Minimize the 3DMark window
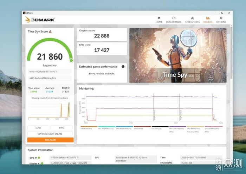This screenshot has width=246, height=174. click(215, 13)
